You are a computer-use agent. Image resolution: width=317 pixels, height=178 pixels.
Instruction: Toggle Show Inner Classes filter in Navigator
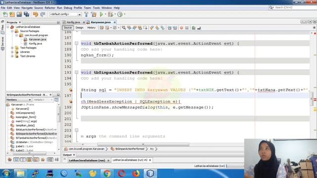[x=36, y=160]
